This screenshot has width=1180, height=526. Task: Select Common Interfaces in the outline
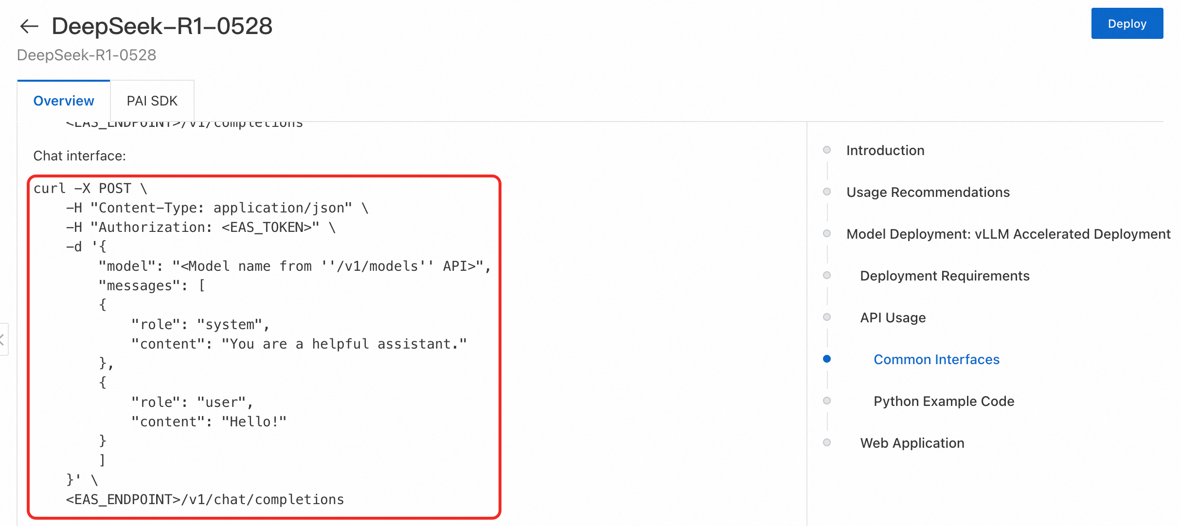pyautogui.click(x=936, y=359)
